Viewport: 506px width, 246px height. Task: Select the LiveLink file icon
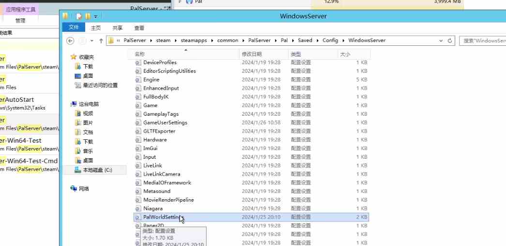click(x=138, y=165)
